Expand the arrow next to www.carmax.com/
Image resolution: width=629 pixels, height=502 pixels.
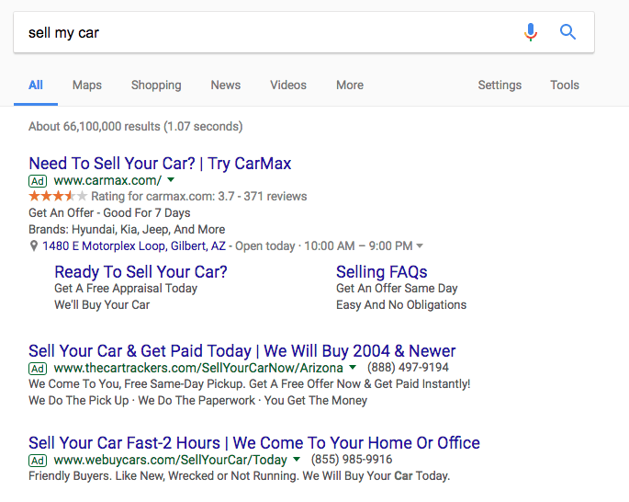[171, 181]
